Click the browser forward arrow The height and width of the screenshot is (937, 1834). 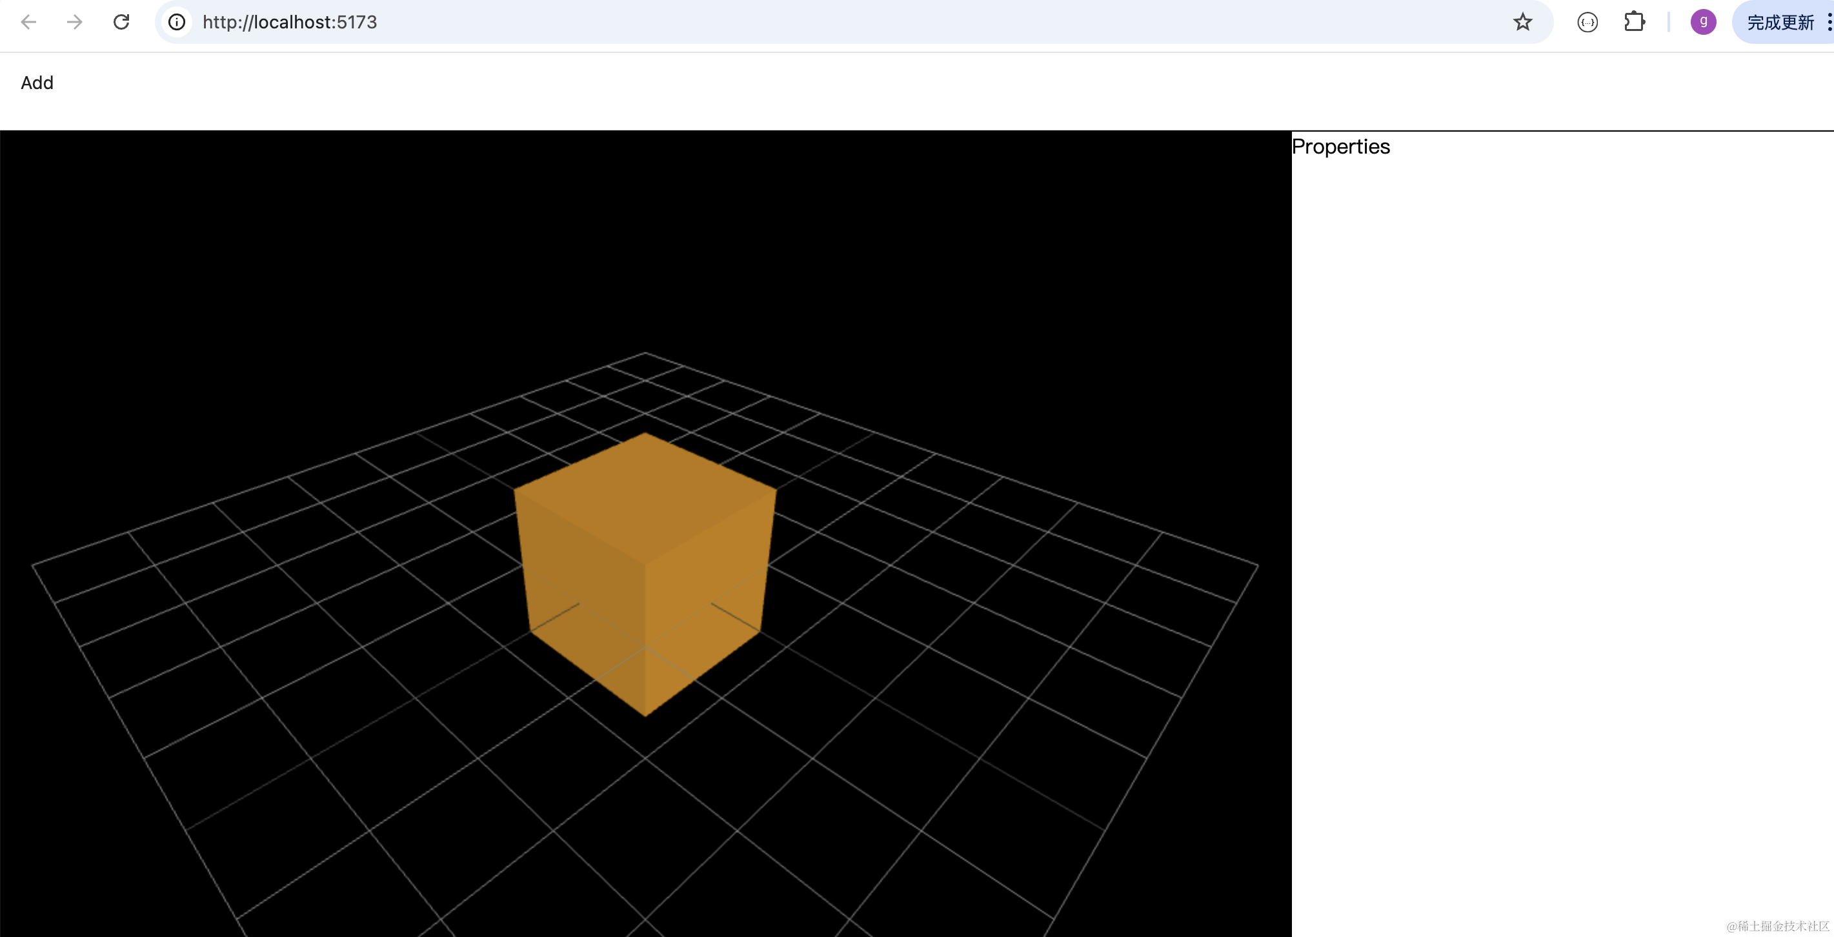tap(75, 22)
